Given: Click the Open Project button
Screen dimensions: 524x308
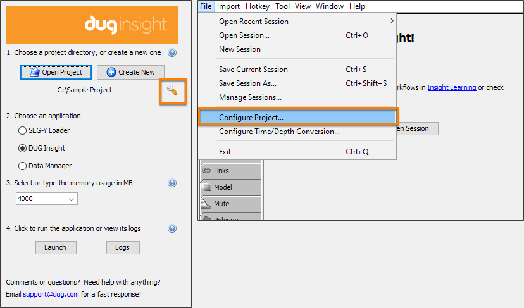Looking at the screenshot, I should (x=56, y=72).
